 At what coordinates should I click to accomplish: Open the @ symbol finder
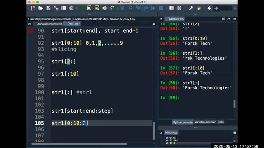click(71, 8)
